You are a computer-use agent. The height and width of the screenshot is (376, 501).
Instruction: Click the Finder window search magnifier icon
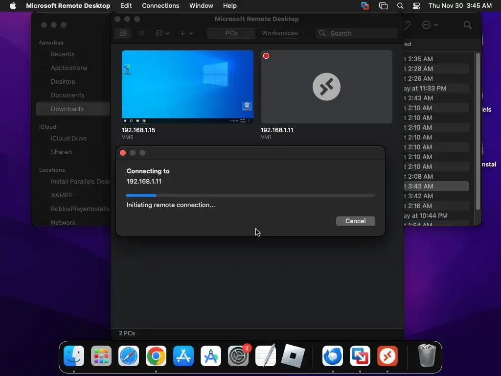pyautogui.click(x=467, y=25)
